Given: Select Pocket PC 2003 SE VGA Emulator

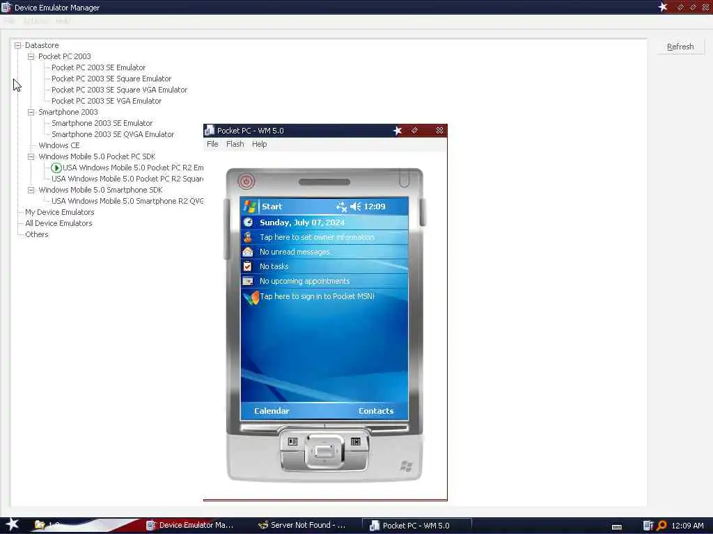Looking at the screenshot, I should (107, 101).
